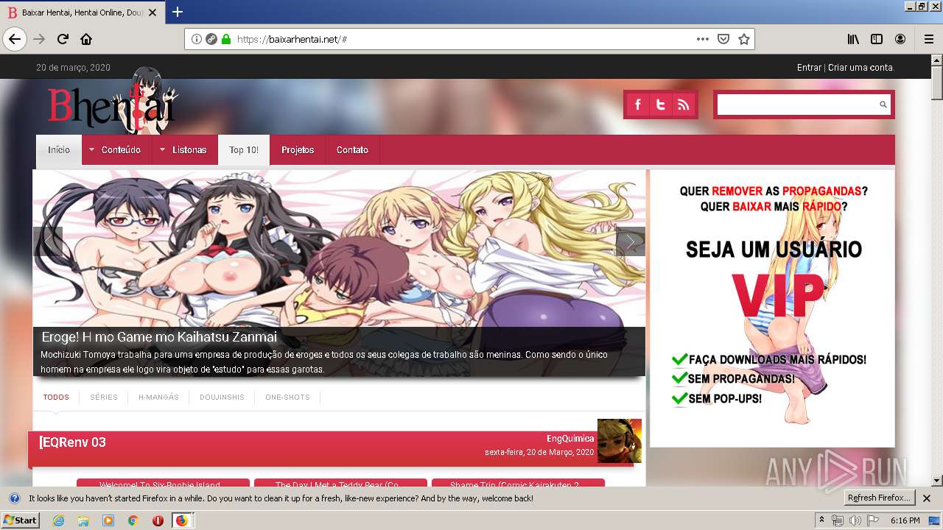Select the Baixar Hentai browser tab
Screen dimensions: 943x530
coord(83,13)
